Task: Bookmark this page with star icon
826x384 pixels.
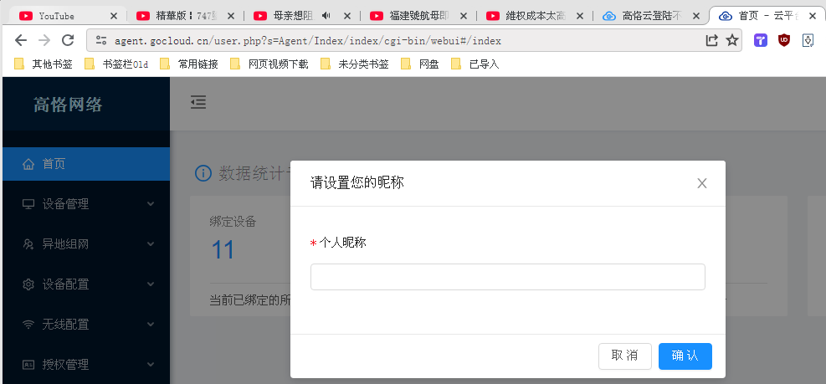Action: click(732, 40)
